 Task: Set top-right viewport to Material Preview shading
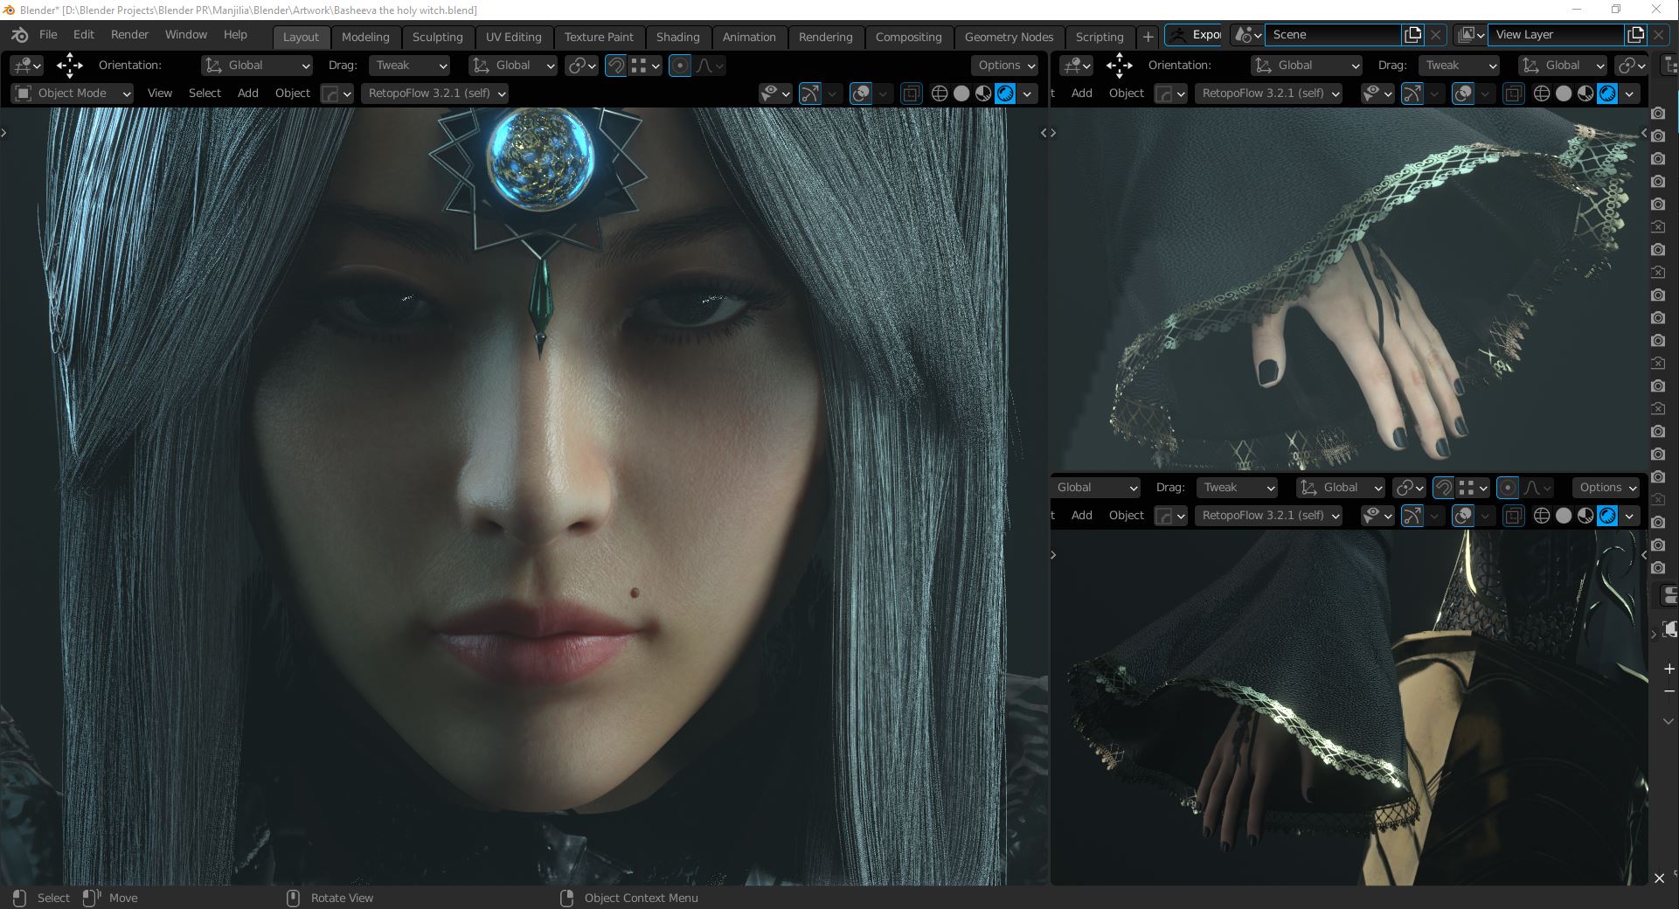click(x=1585, y=94)
